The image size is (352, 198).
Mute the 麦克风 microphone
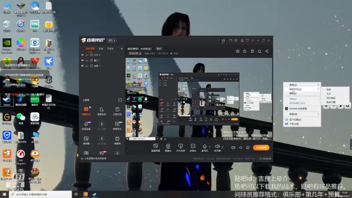pyautogui.click(x=205, y=148)
